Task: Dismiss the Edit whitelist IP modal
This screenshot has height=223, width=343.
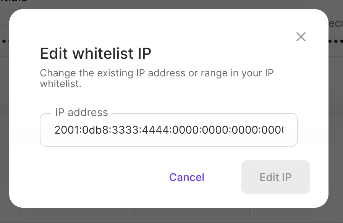Action: (301, 37)
